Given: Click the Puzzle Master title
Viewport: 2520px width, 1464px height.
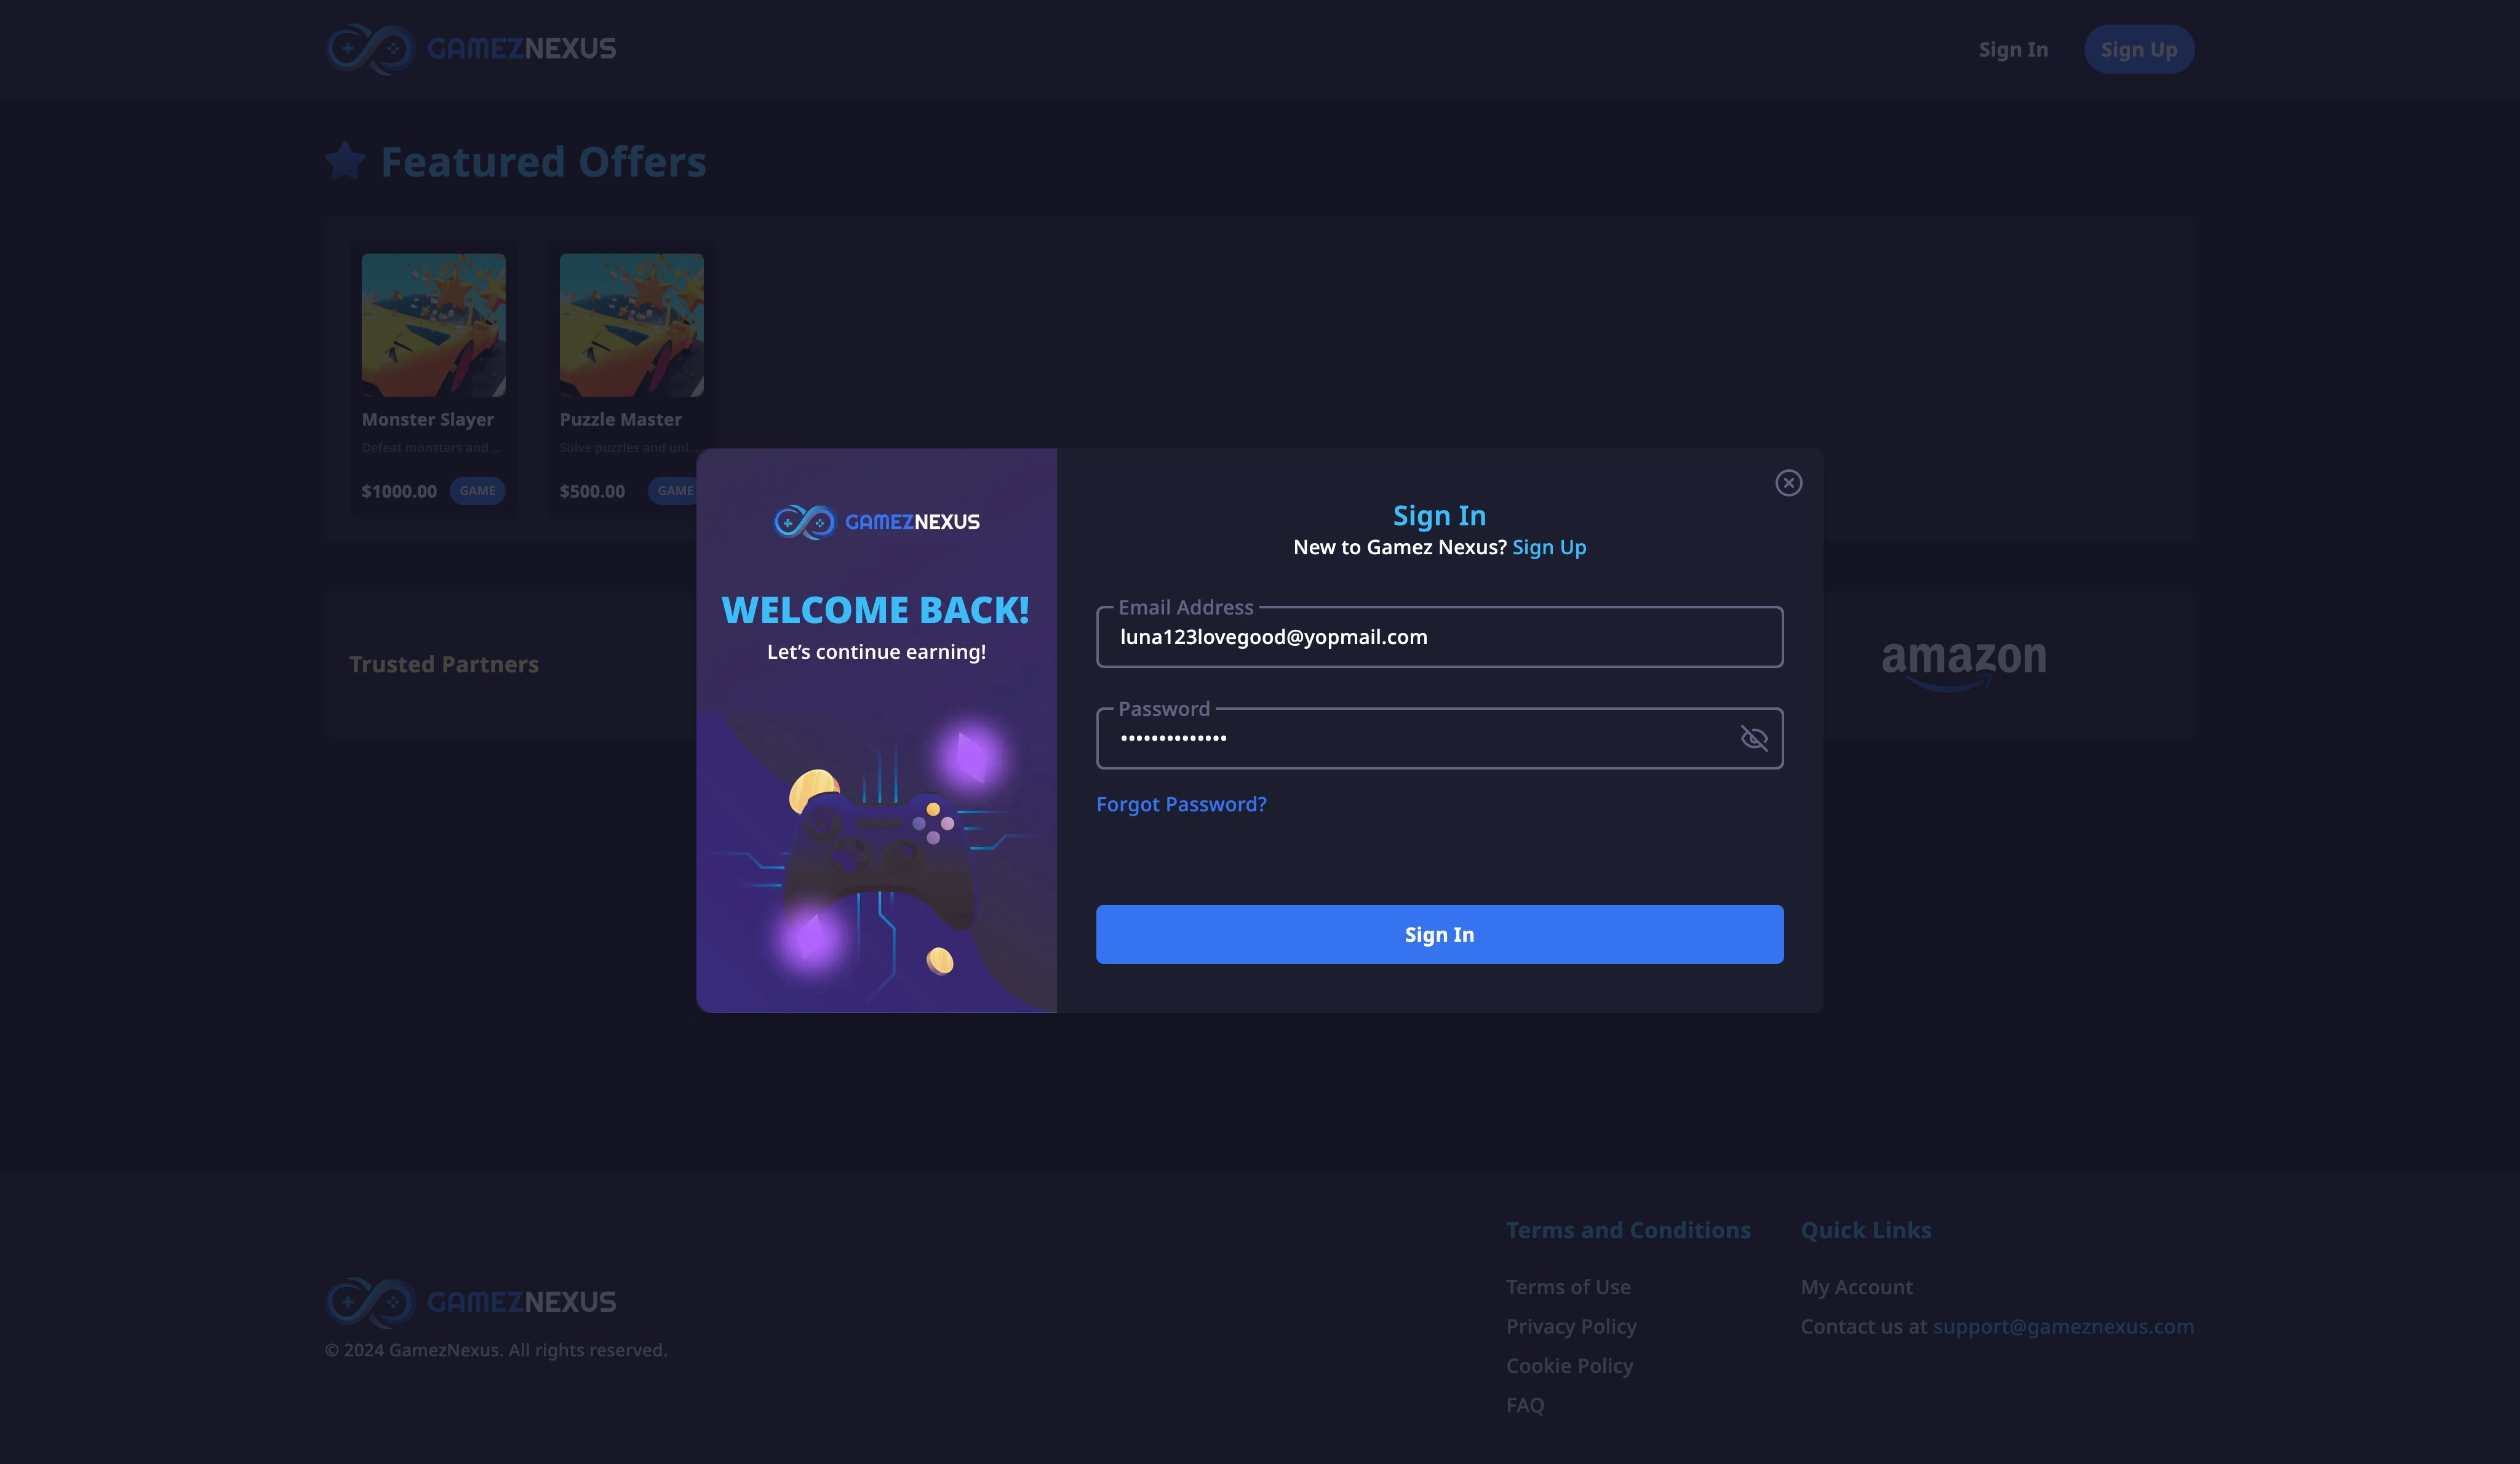Looking at the screenshot, I should click(x=620, y=420).
